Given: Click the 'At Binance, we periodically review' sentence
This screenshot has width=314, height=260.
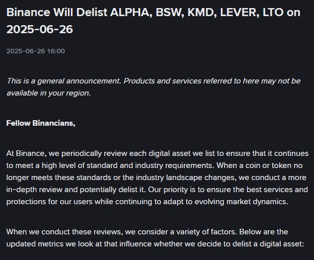Looking at the screenshot, I should [x=158, y=159].
